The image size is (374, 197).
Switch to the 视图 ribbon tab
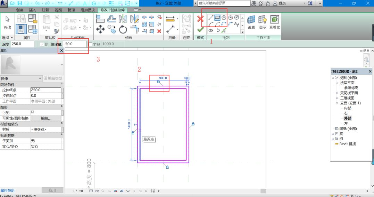point(58,10)
